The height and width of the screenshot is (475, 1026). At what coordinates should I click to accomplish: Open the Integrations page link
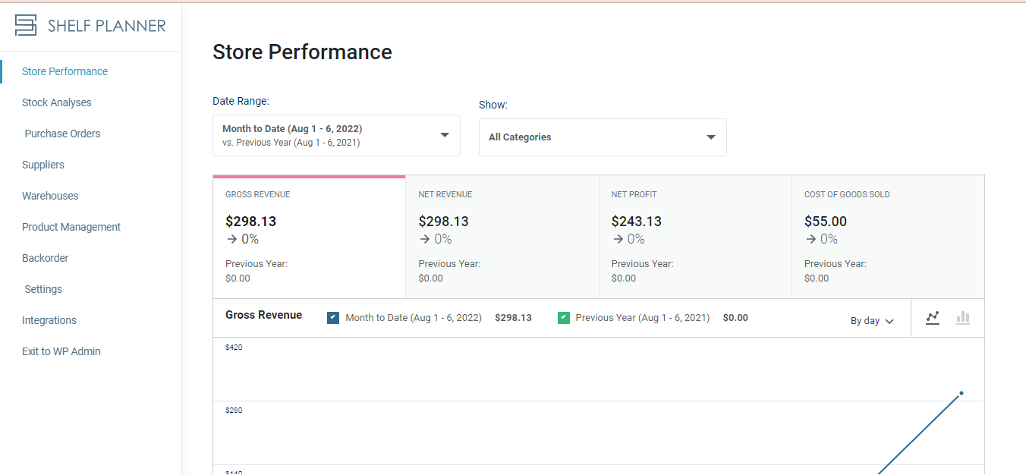(49, 320)
